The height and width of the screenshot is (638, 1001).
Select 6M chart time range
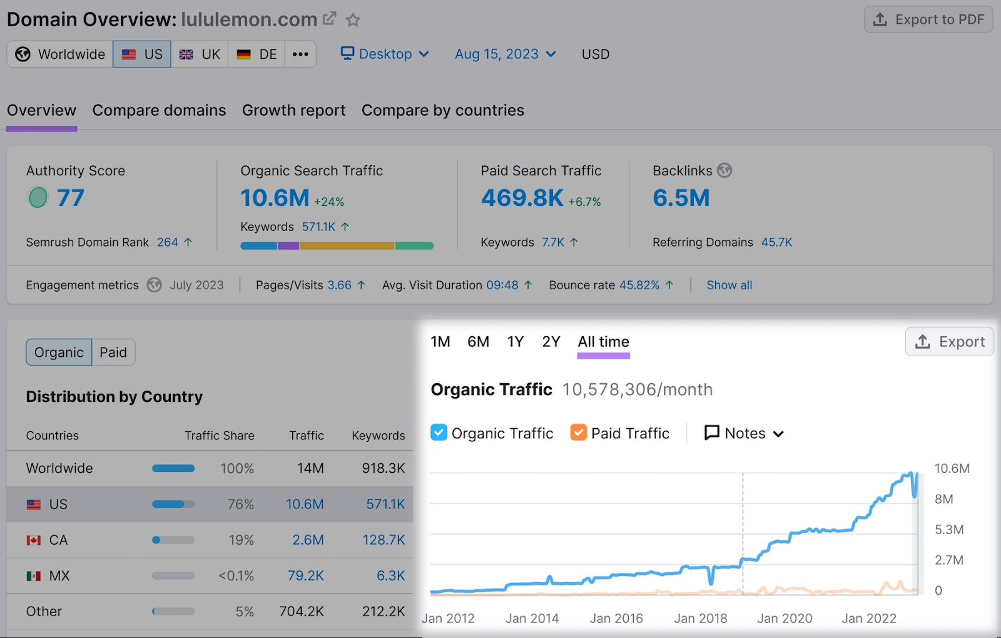pos(478,342)
